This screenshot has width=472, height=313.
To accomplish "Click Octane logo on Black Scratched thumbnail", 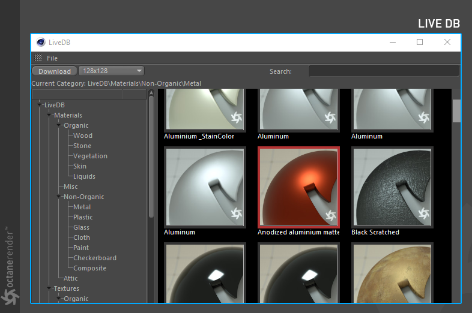I will click(424, 213).
